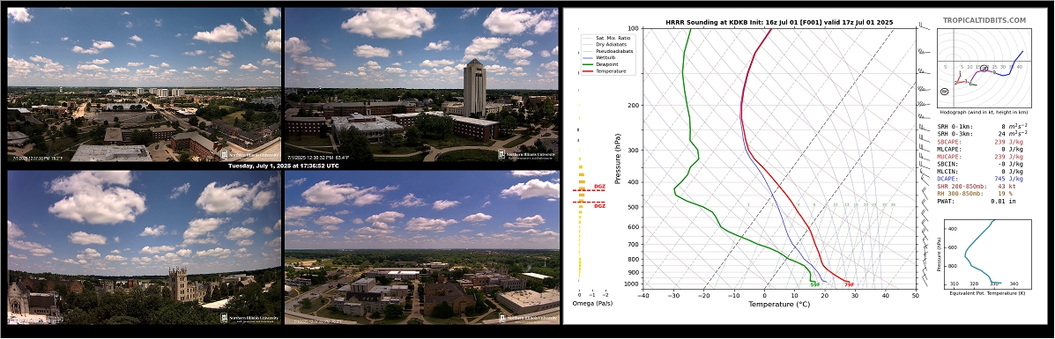The width and height of the screenshot is (1055, 339).
Task: Click the storm-motion circle marker in the hodograph
Action: (944, 91)
